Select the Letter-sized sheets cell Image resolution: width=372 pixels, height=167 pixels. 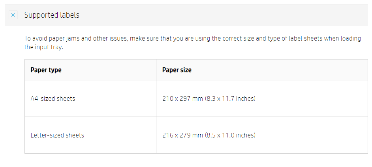pos(57,135)
